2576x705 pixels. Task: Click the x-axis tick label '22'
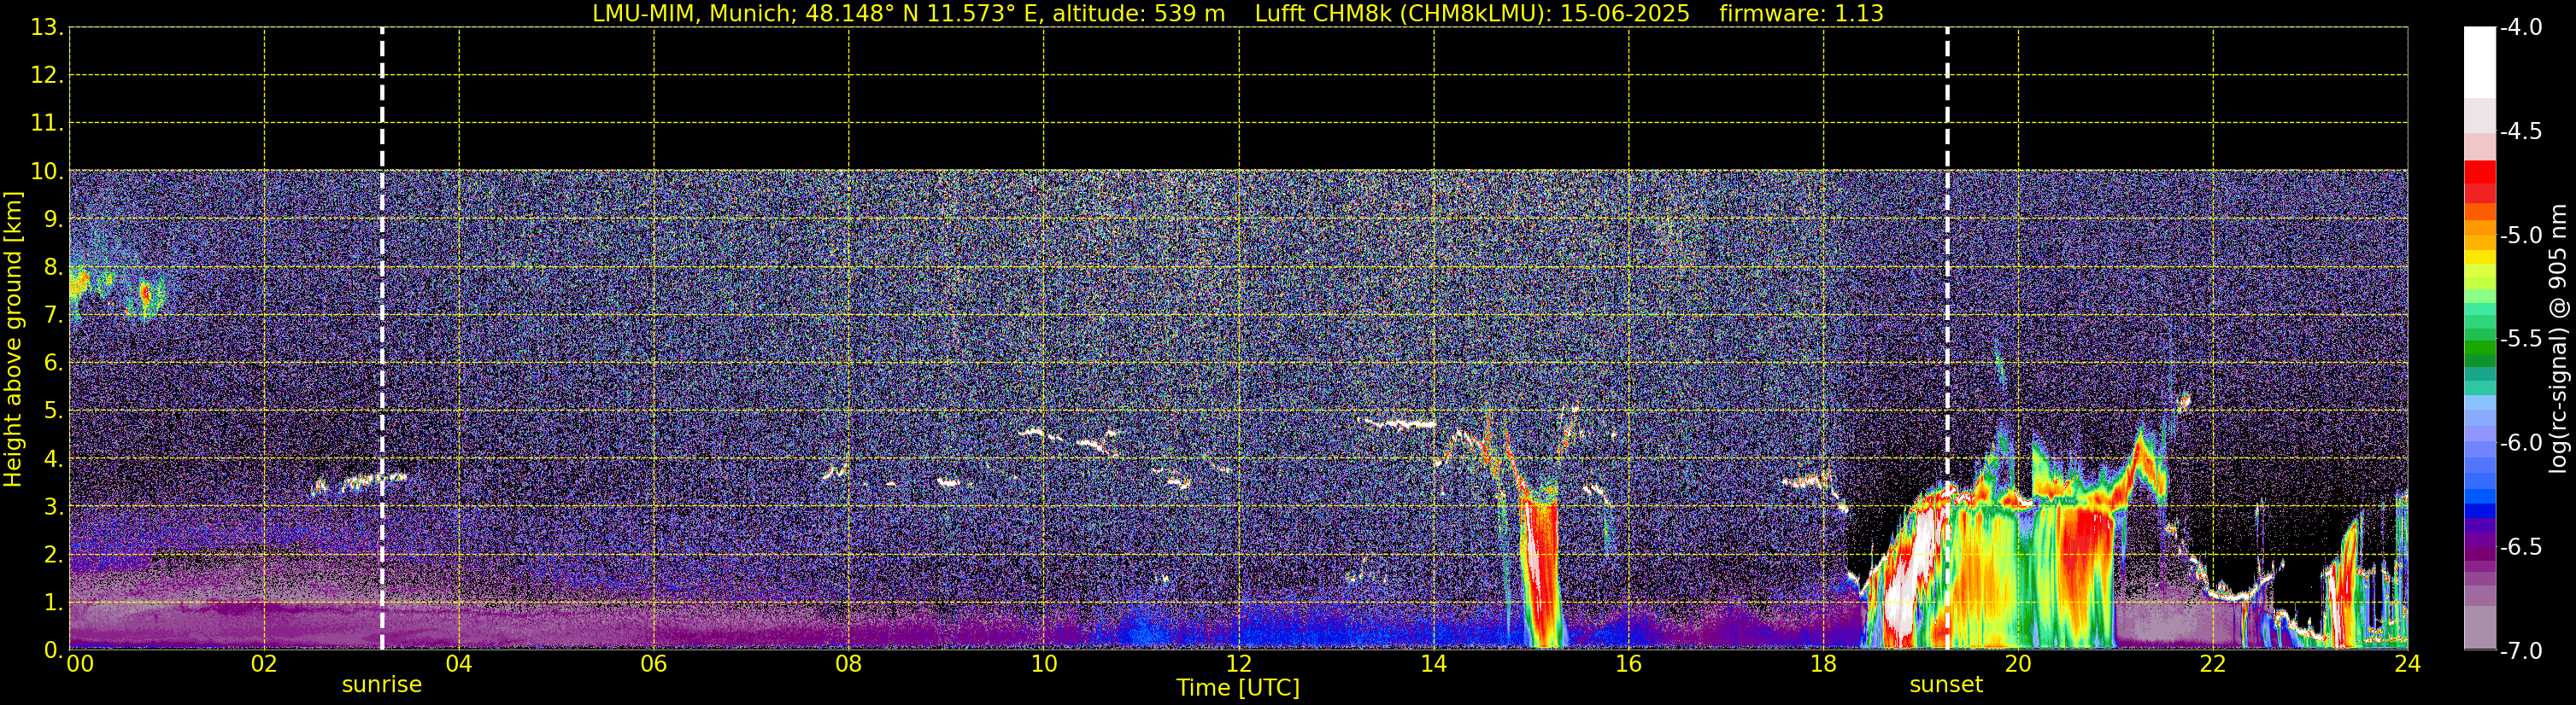pos(2212,663)
